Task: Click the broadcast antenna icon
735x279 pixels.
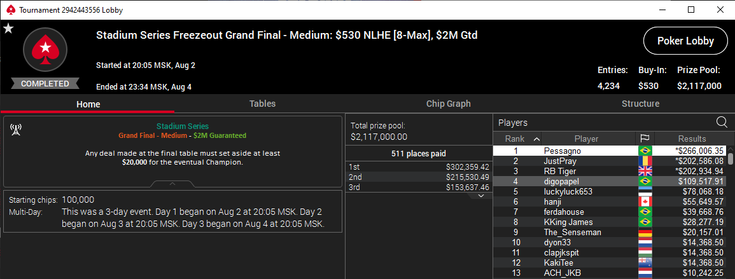Action: tap(16, 130)
